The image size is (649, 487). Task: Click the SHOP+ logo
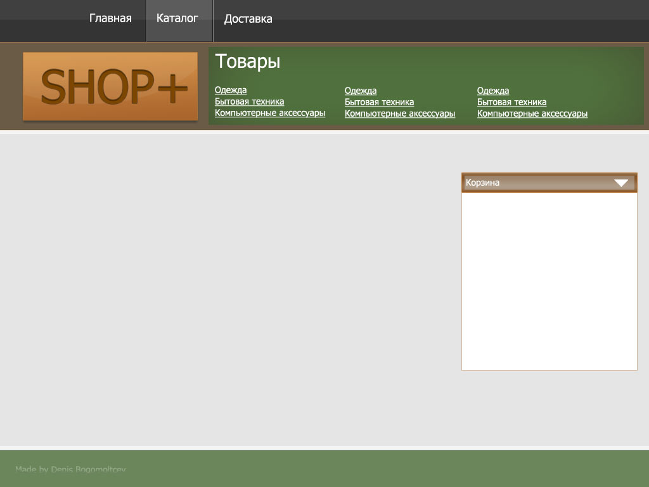[x=110, y=86]
